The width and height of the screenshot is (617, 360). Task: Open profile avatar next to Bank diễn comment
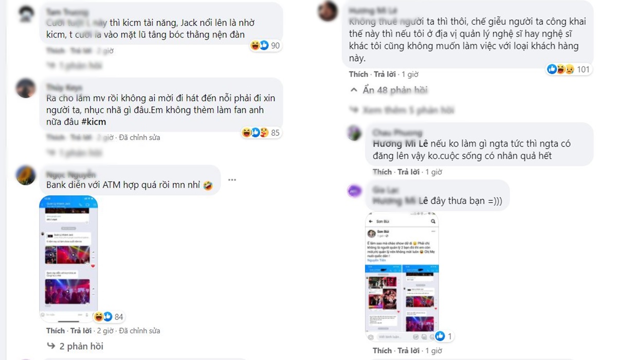click(25, 176)
